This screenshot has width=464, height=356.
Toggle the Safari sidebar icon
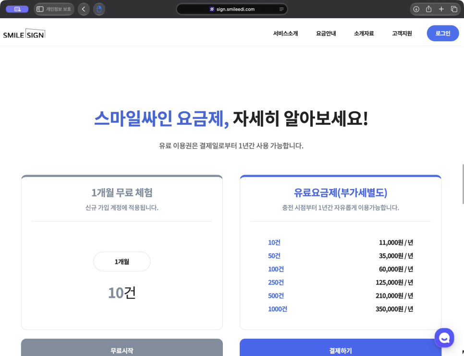[40, 9]
